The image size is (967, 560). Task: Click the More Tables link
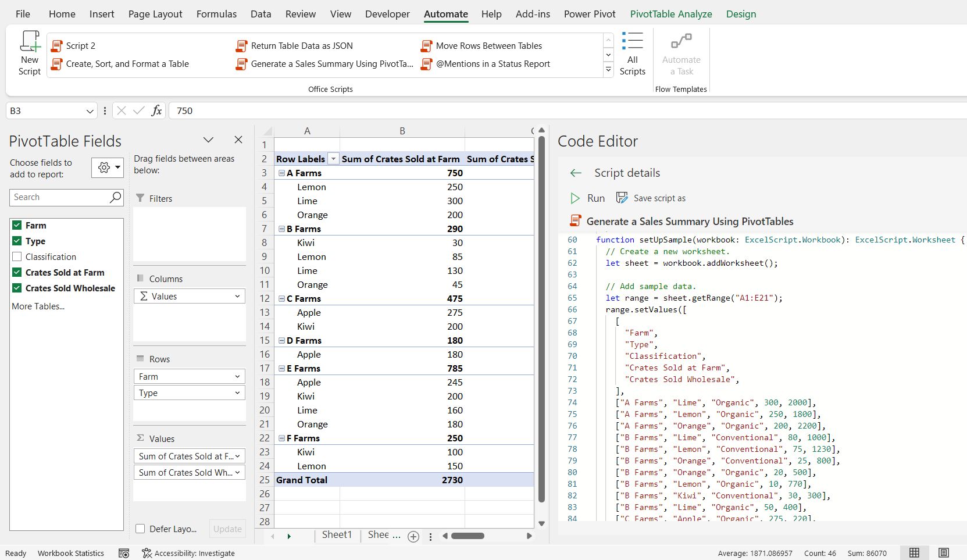38,306
